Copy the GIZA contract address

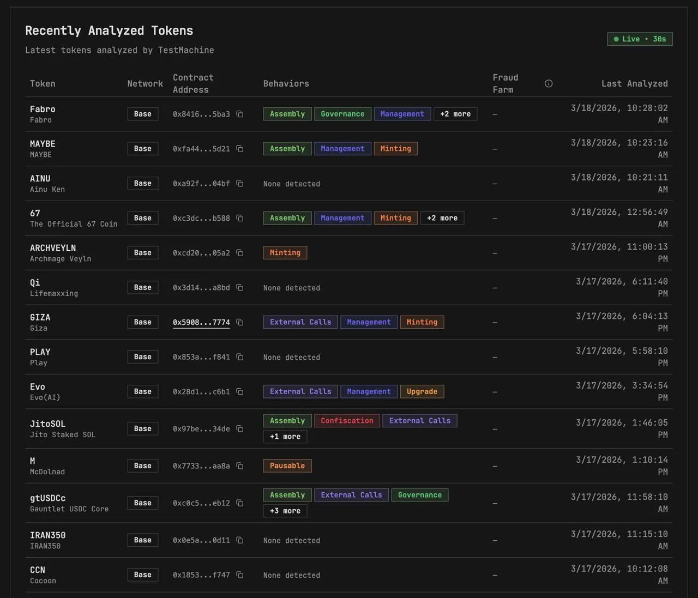pyautogui.click(x=240, y=322)
